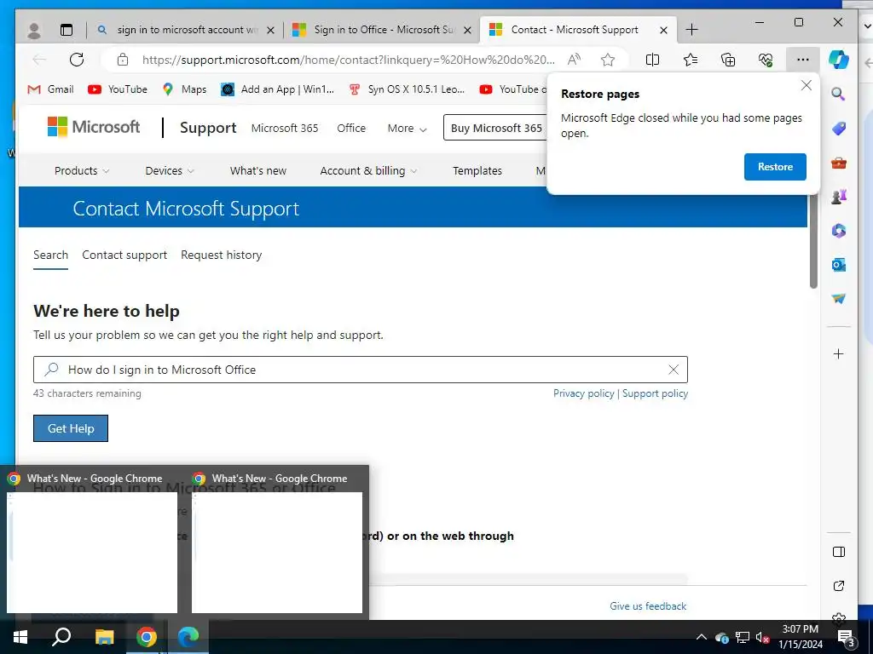
Task: Open the sidebar Microsoft 365 icon
Action: pyautogui.click(x=839, y=231)
